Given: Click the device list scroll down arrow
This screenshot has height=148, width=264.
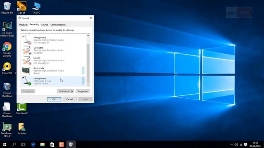Looking at the screenshot, I should pos(88,85).
